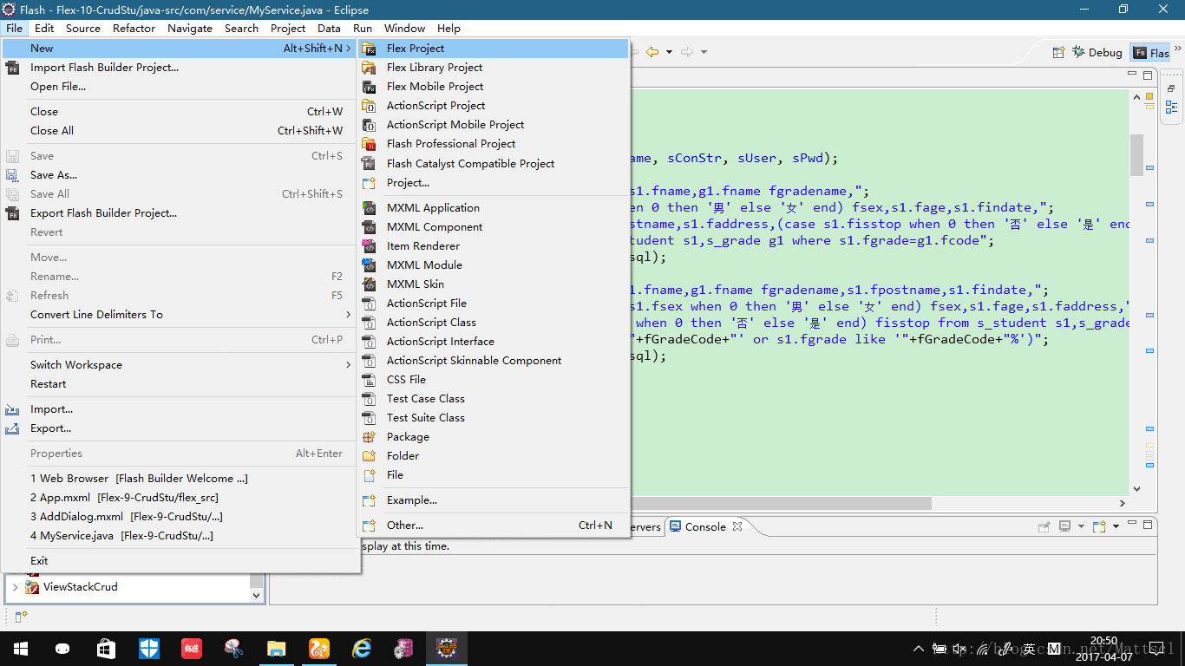Click the Package icon in submenu
The height and width of the screenshot is (666, 1185).
click(370, 437)
